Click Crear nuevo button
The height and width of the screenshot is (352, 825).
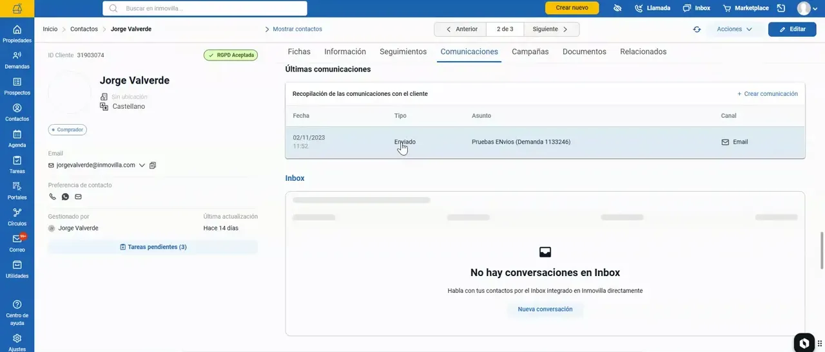572,8
